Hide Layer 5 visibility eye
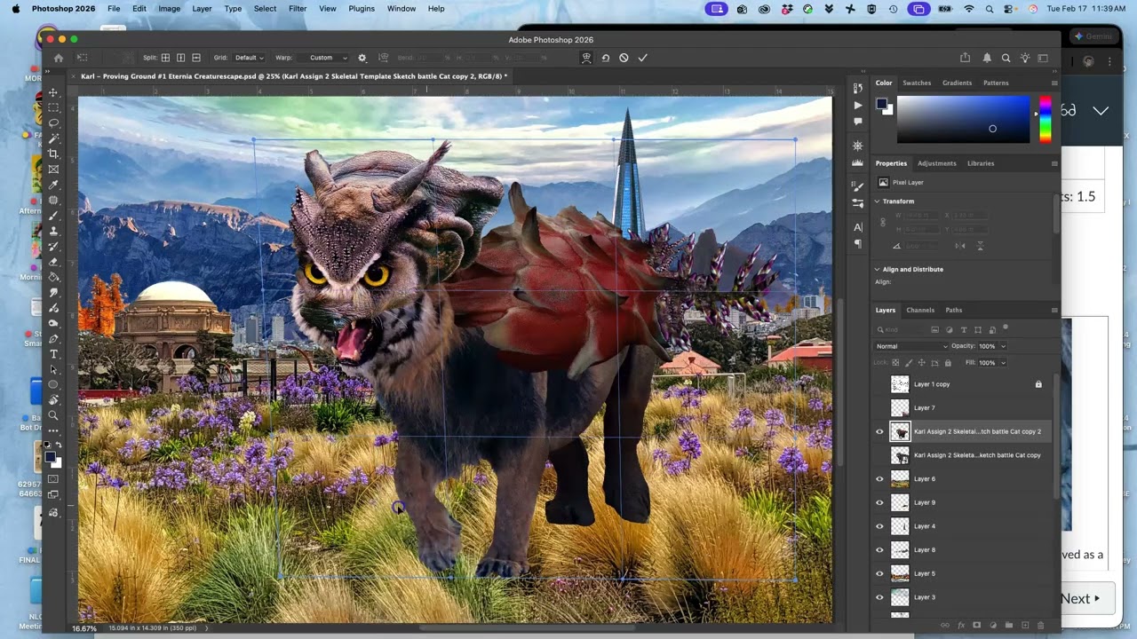The width and height of the screenshot is (1137, 639). [x=880, y=573]
